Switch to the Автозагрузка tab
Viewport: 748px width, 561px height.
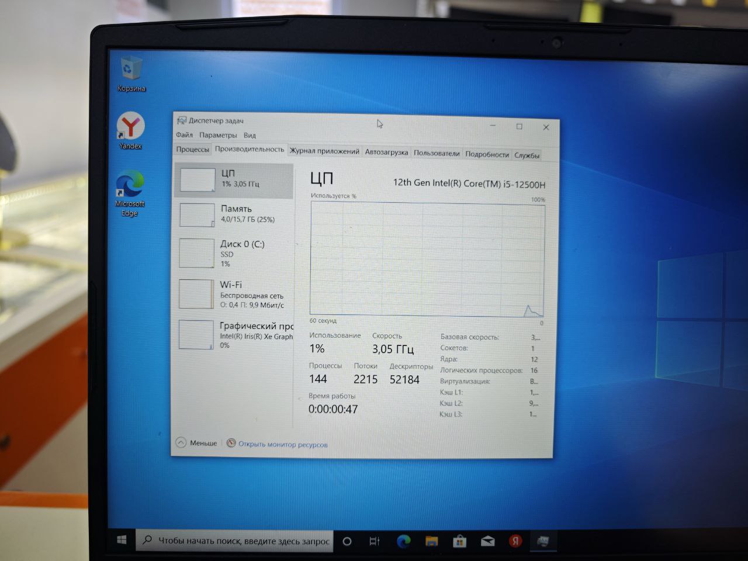point(386,152)
